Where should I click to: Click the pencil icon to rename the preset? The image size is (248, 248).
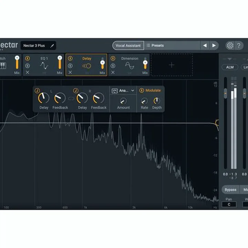pyautogui.click(x=52, y=46)
